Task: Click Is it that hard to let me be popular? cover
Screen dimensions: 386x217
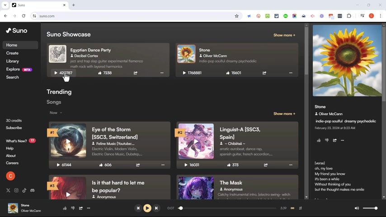Action: 68,188
